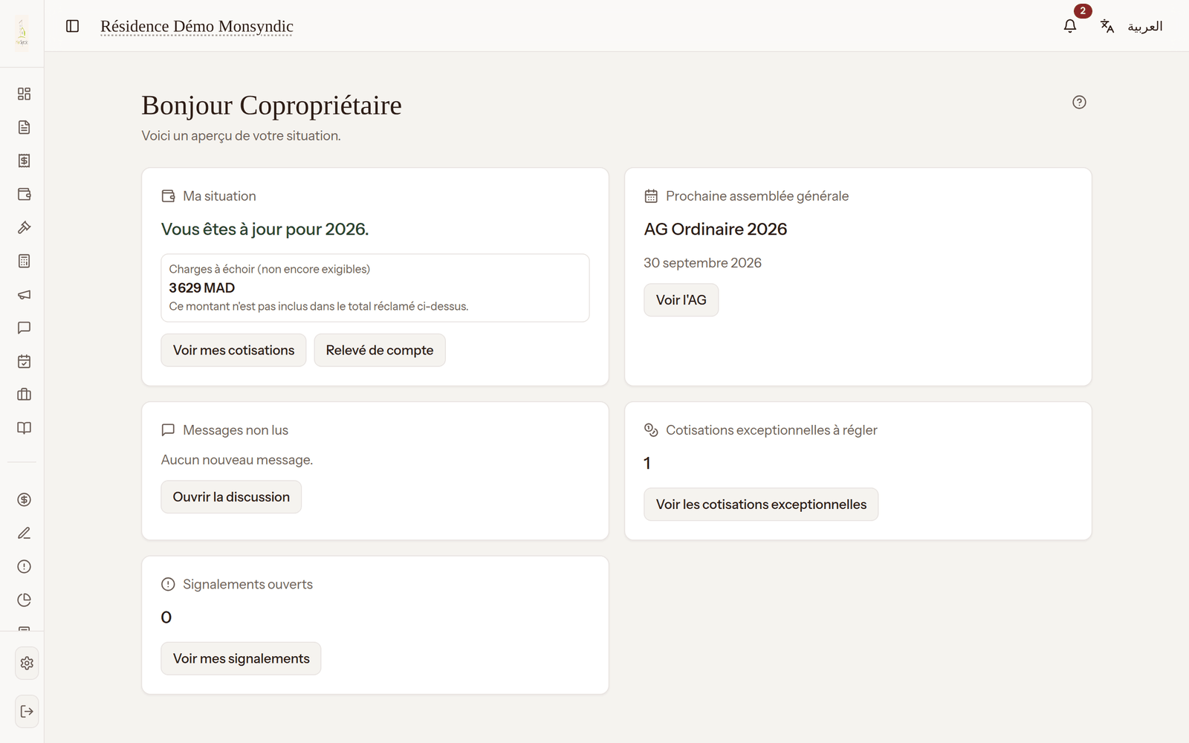
Task: Switch language to العربية
Action: pyautogui.click(x=1132, y=26)
